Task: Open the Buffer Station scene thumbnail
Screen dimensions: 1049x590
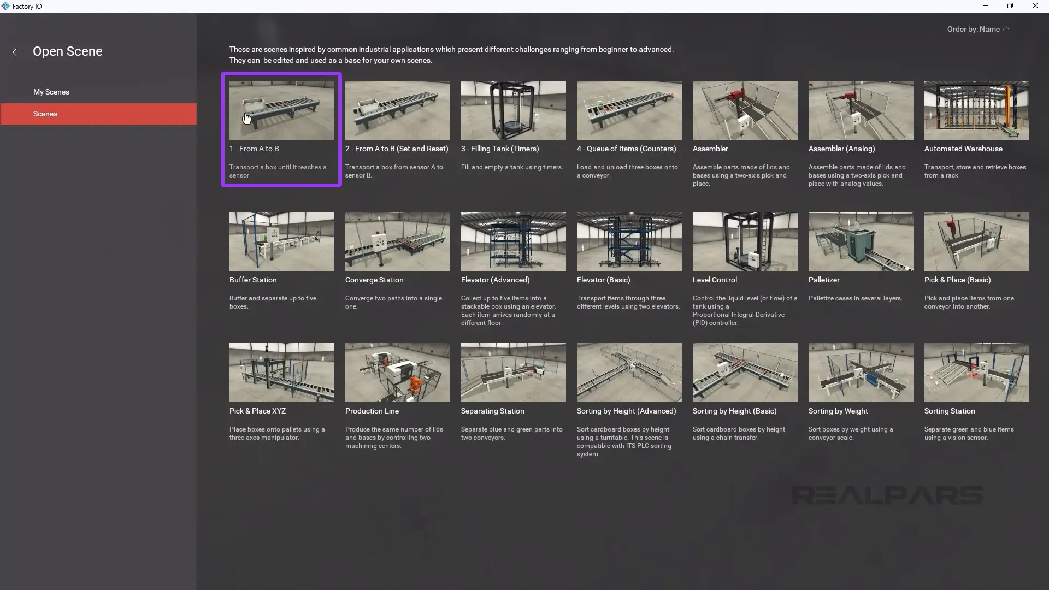Action: coord(281,241)
